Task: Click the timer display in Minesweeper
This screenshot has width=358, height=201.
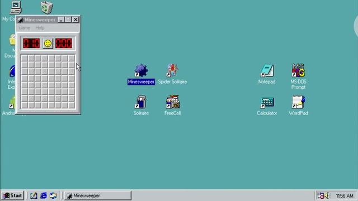Action: 64,44
